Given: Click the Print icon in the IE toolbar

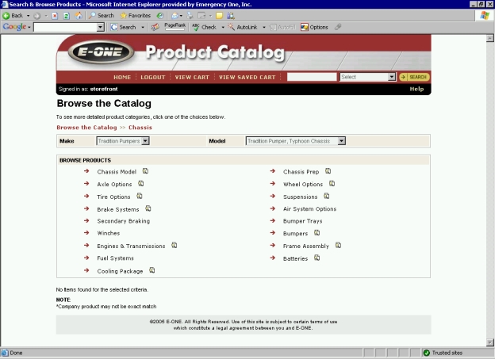Looking at the screenshot, I should click(190, 16).
